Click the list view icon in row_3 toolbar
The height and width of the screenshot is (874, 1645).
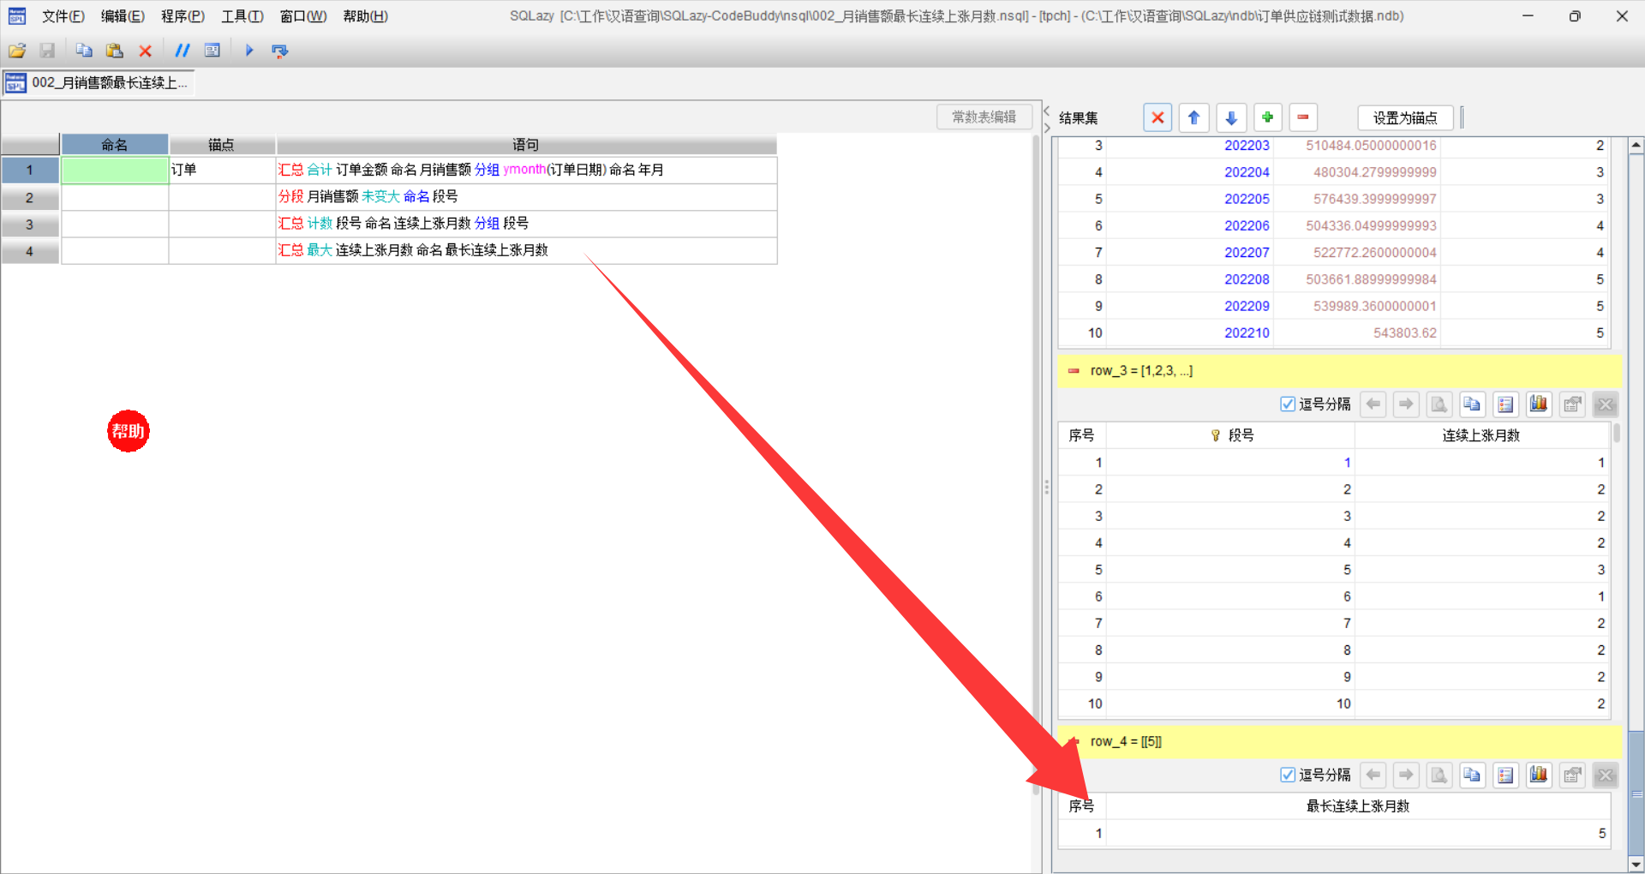1505,404
